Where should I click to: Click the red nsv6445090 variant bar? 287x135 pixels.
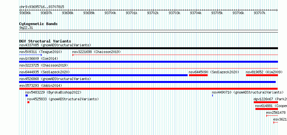(198, 75)
